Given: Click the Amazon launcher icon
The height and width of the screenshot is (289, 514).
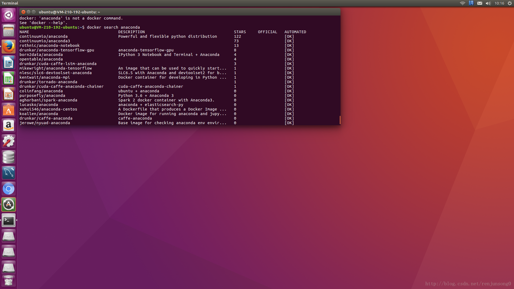Looking at the screenshot, I should (x=9, y=126).
